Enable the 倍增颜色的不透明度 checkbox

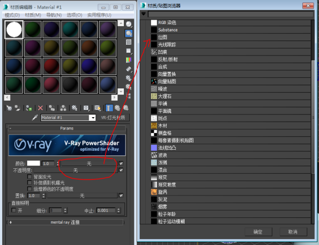pyautogui.click(x=29, y=189)
